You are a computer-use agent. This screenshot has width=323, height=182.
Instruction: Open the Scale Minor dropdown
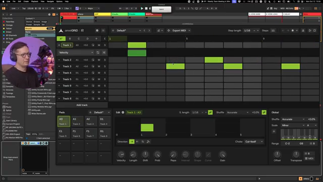point(293,125)
